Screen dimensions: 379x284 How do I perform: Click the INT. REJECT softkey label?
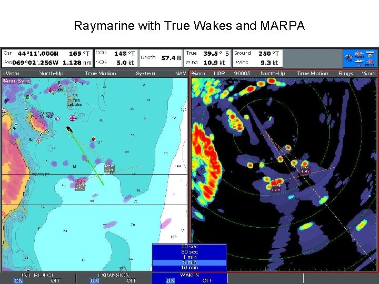pos(37,275)
